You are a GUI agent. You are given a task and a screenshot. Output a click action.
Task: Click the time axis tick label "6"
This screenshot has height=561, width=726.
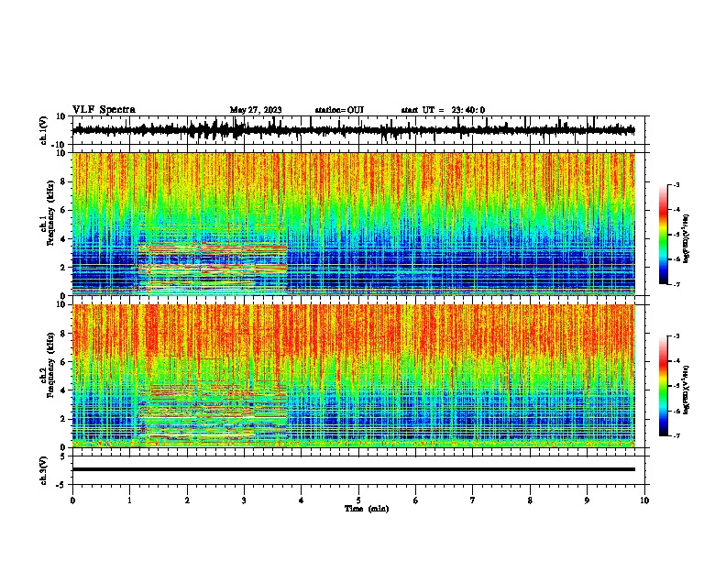pyautogui.click(x=416, y=500)
